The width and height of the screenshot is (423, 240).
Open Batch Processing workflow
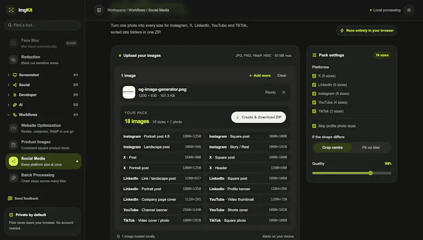(43, 178)
